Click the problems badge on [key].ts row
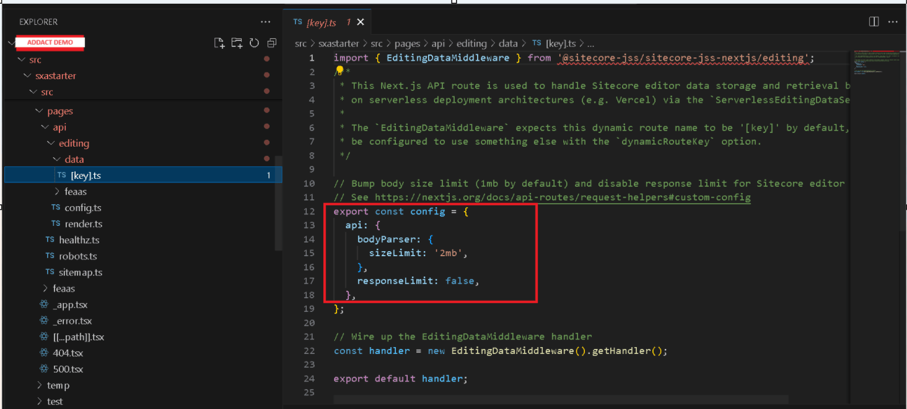This screenshot has height=409, width=907. (x=268, y=176)
